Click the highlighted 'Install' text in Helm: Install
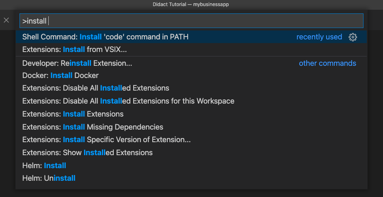The image size is (383, 197). [55, 165]
